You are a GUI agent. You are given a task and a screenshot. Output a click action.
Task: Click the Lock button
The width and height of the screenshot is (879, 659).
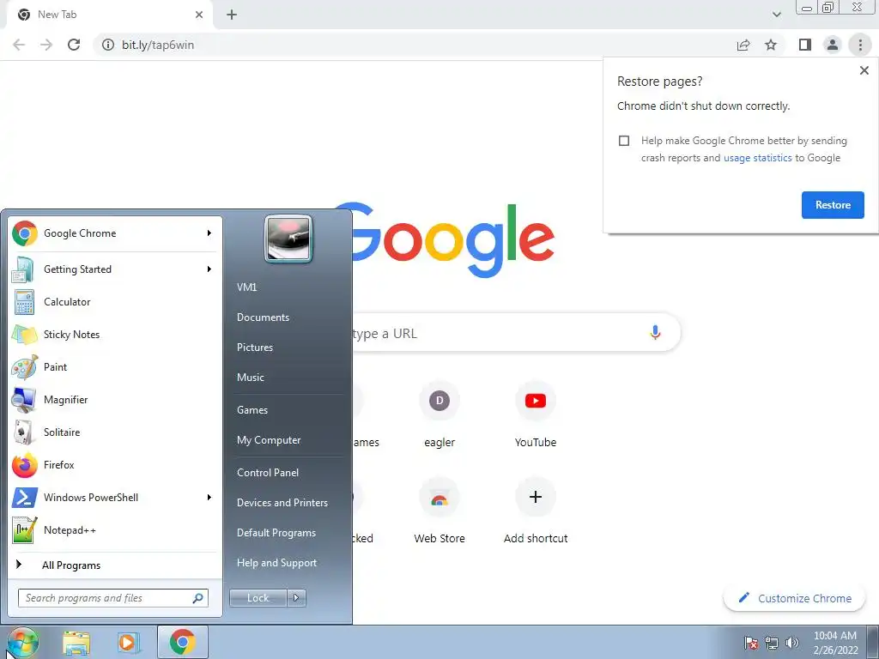click(x=258, y=598)
